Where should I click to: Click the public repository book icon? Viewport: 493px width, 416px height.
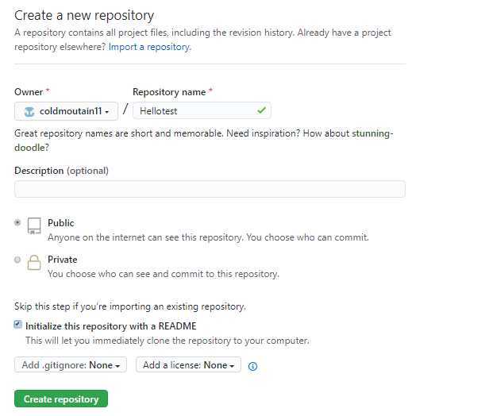(x=34, y=225)
